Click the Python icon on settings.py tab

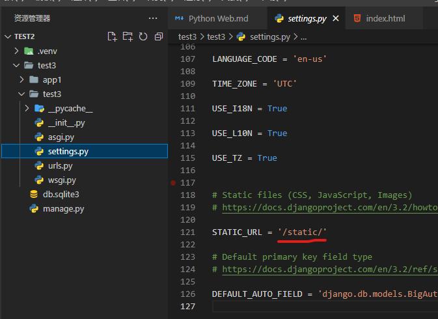tap(279, 18)
